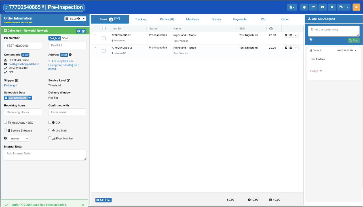
Task: Click the Receiving Hours input
Action: [x=23, y=112]
